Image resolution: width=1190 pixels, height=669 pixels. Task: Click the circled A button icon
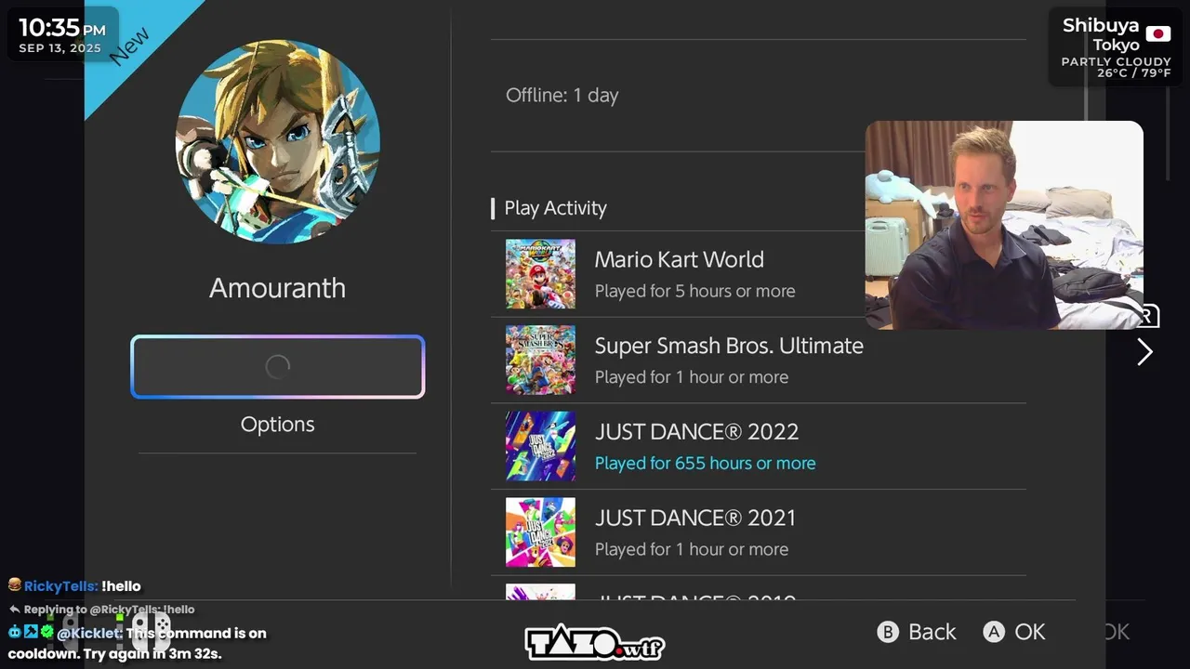(994, 632)
